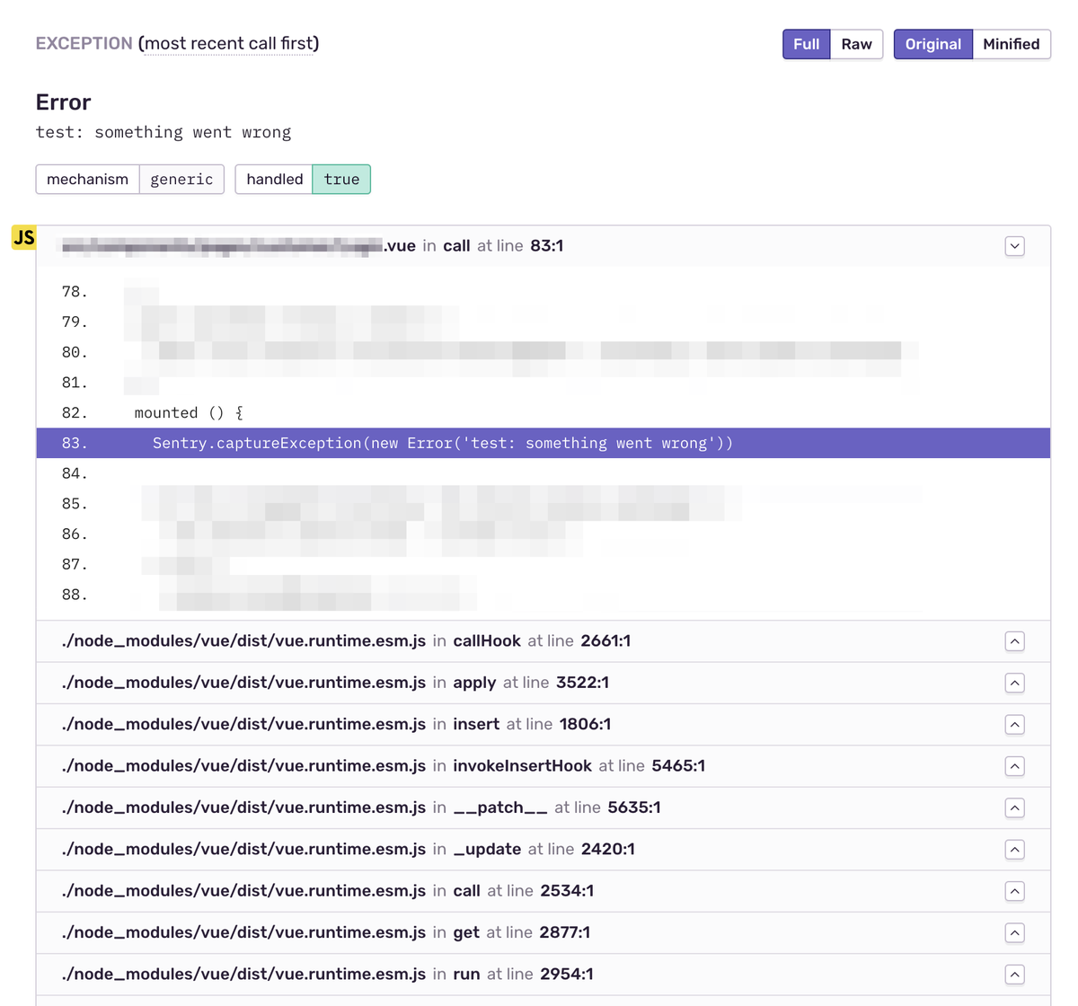Image resolution: width=1078 pixels, height=1006 pixels.
Task: Click the 'most recent call first' link
Action: [230, 43]
